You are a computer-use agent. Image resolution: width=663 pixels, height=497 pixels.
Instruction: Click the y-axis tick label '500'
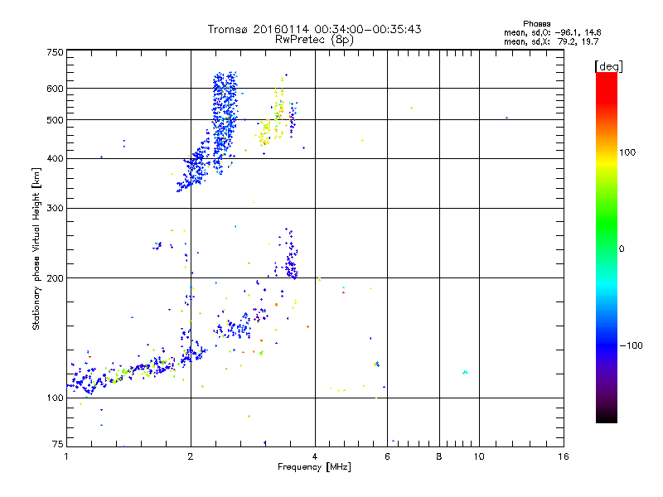click(56, 120)
